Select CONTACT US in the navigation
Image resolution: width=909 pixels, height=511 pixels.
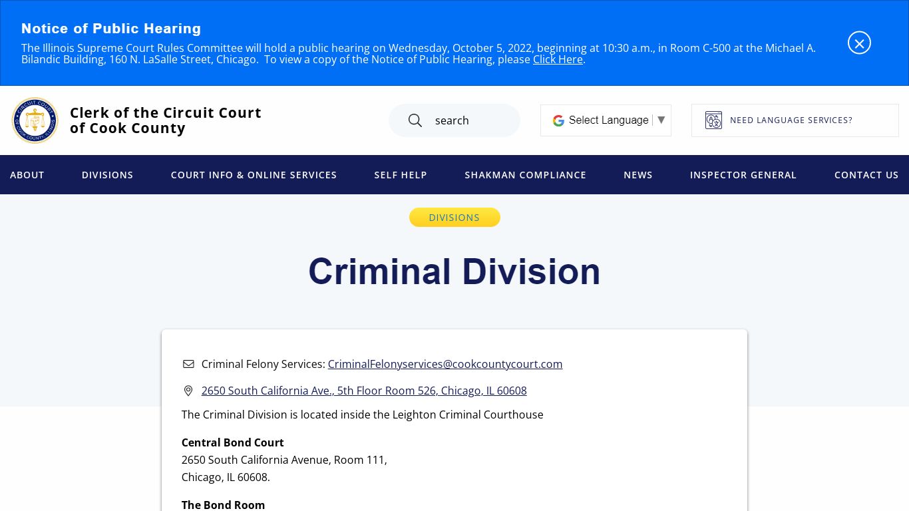coord(866,175)
